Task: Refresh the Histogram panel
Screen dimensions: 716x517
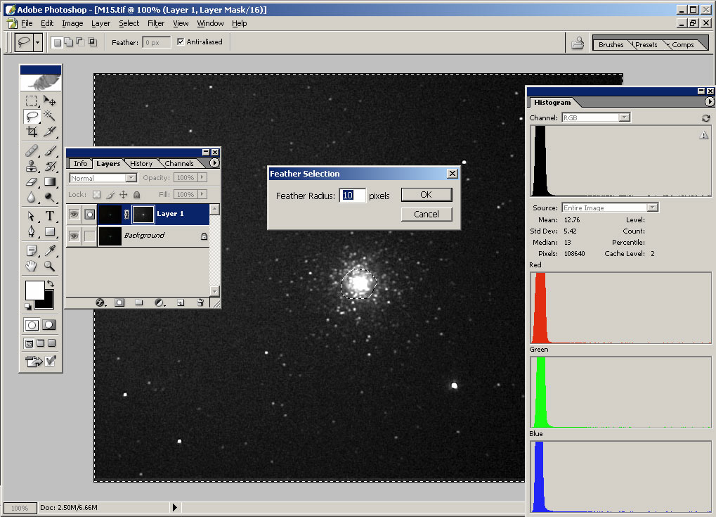Action: (705, 118)
